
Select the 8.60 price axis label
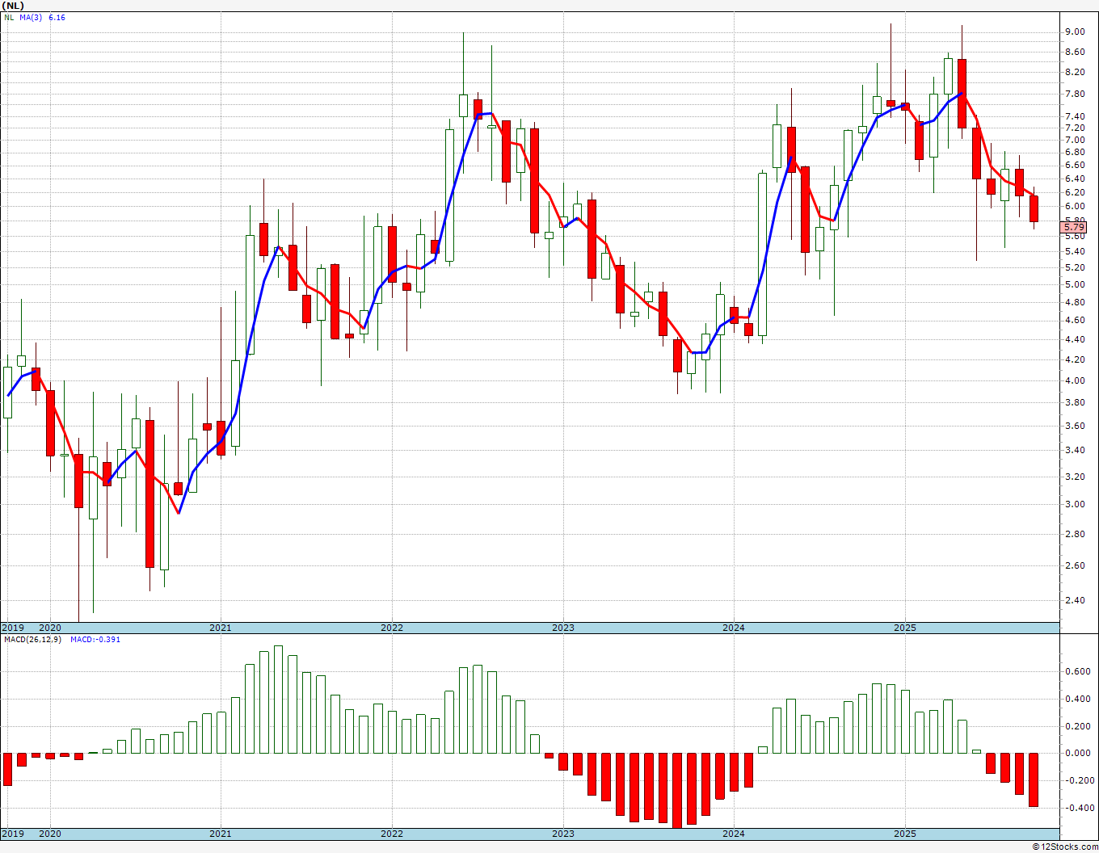1075,52
